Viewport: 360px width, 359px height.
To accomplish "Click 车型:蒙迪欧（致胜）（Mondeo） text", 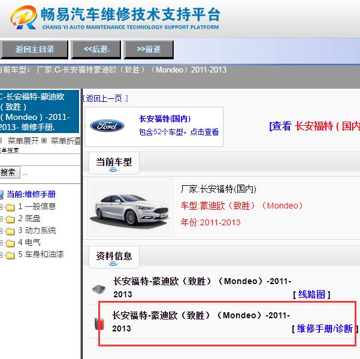I will click(x=242, y=206).
